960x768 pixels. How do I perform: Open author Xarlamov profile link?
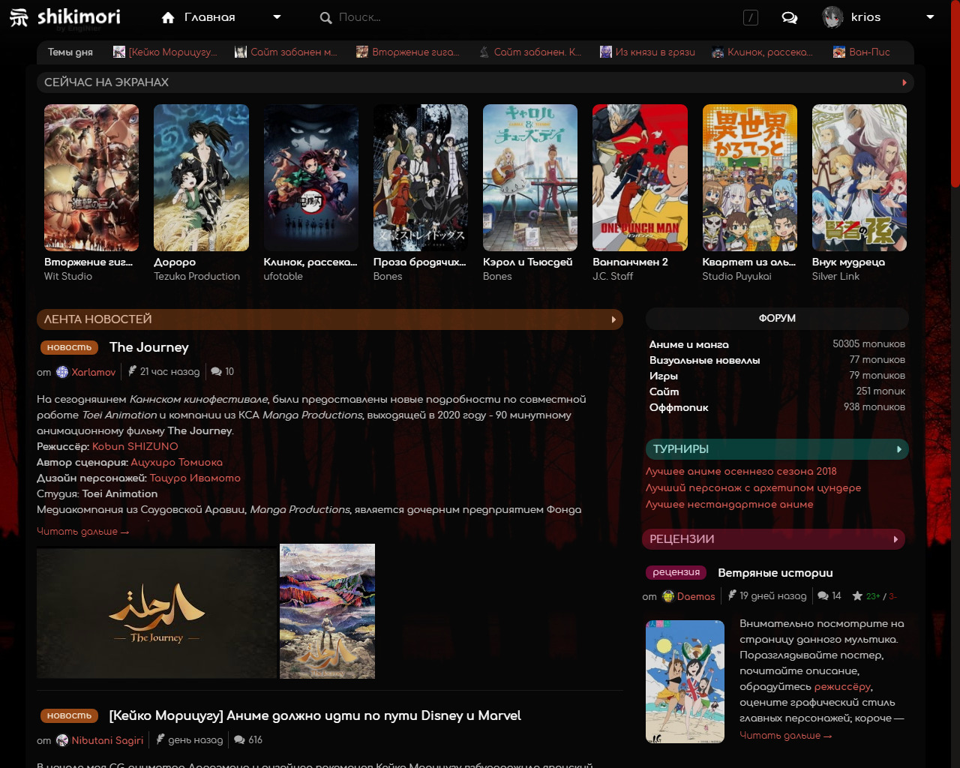(x=94, y=372)
